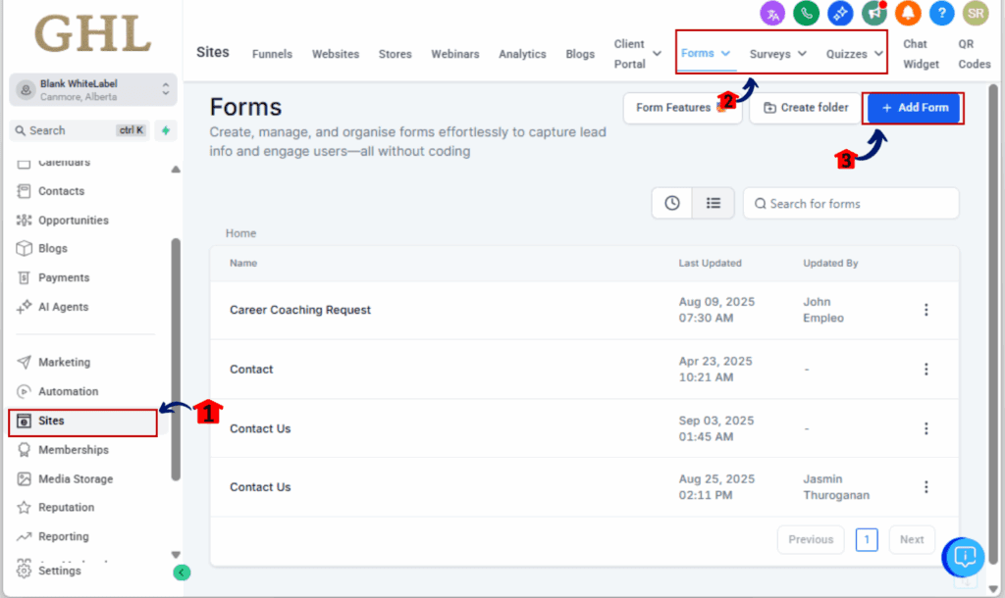1005x598 pixels.
Task: Open the Blank WhiteLabel account switcher
Action: [93, 90]
